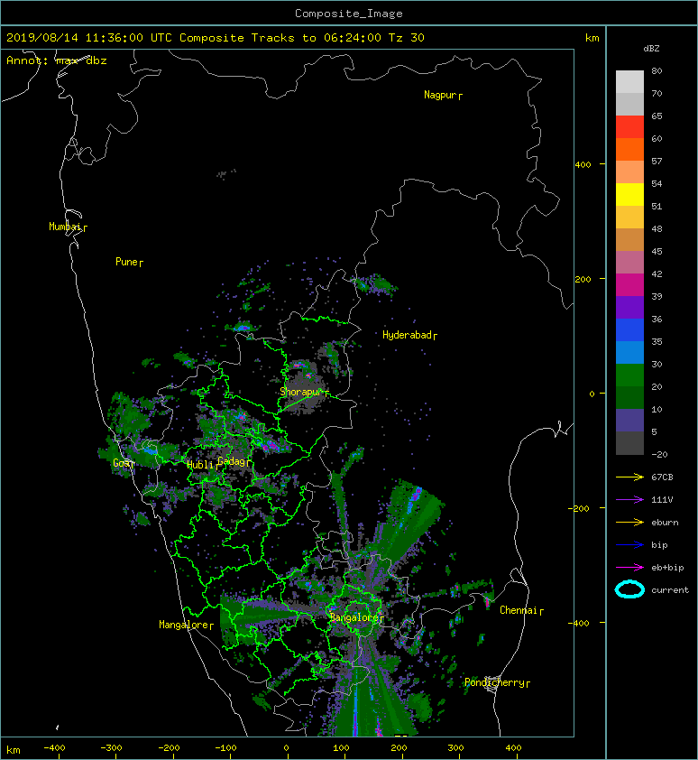Click the 67CB yellow arrow legend icon
Viewport: 698px width, 760px height.
(x=629, y=477)
